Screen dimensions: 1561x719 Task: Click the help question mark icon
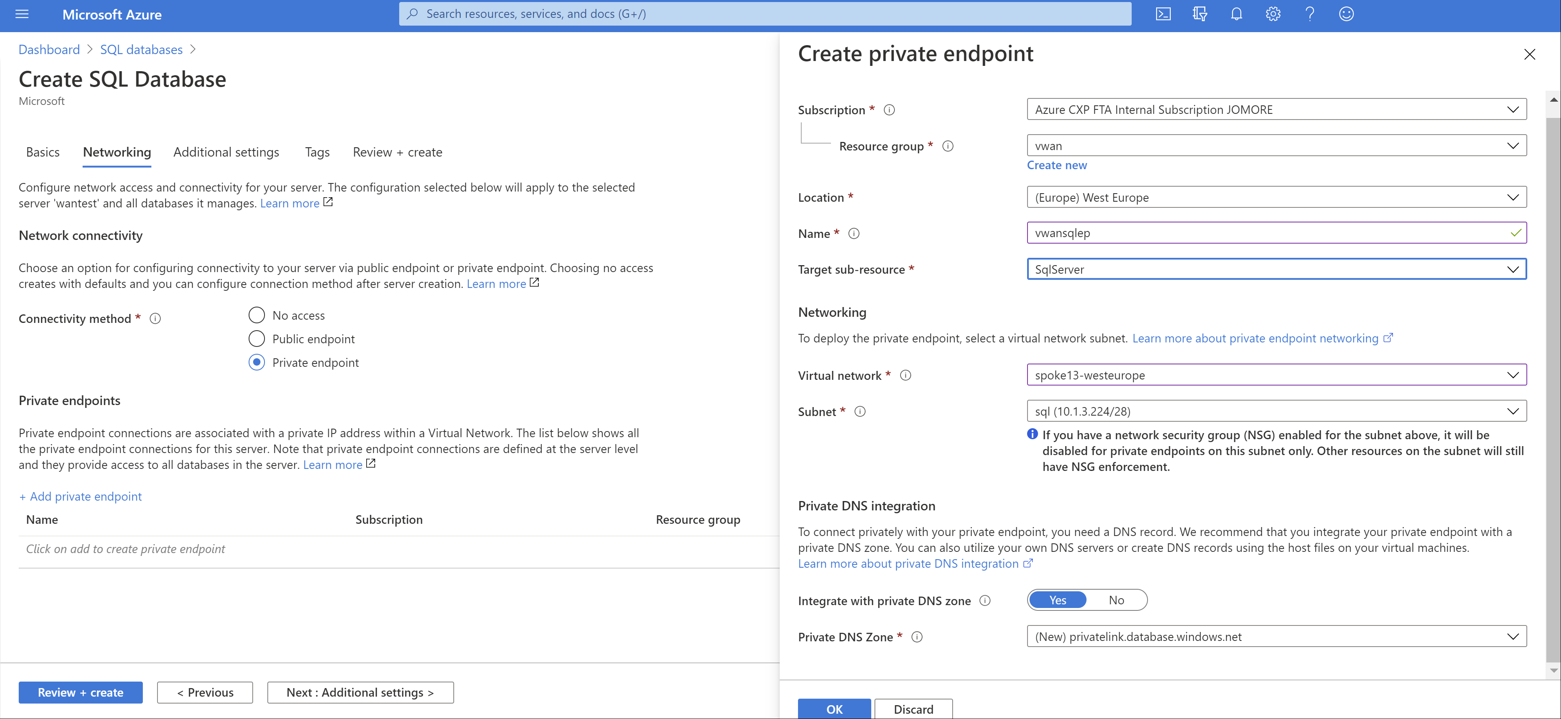[1310, 14]
